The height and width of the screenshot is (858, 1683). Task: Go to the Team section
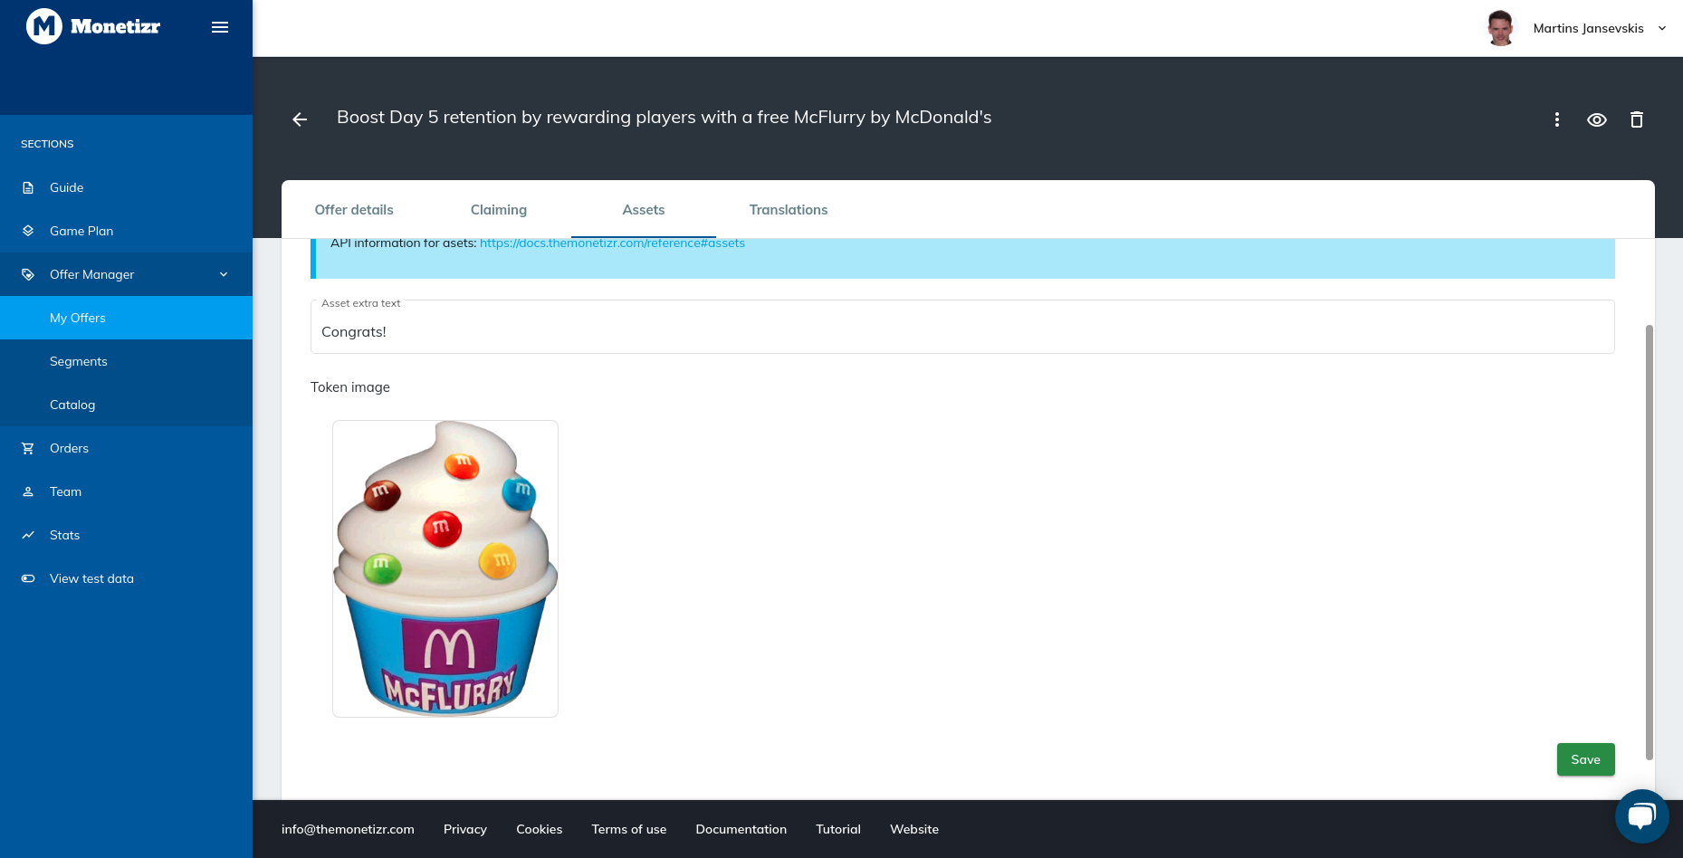[126, 491]
